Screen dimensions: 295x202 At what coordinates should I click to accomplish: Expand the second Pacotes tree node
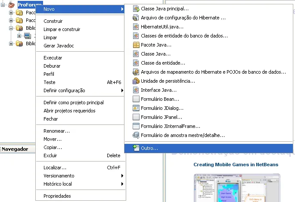[11, 20]
